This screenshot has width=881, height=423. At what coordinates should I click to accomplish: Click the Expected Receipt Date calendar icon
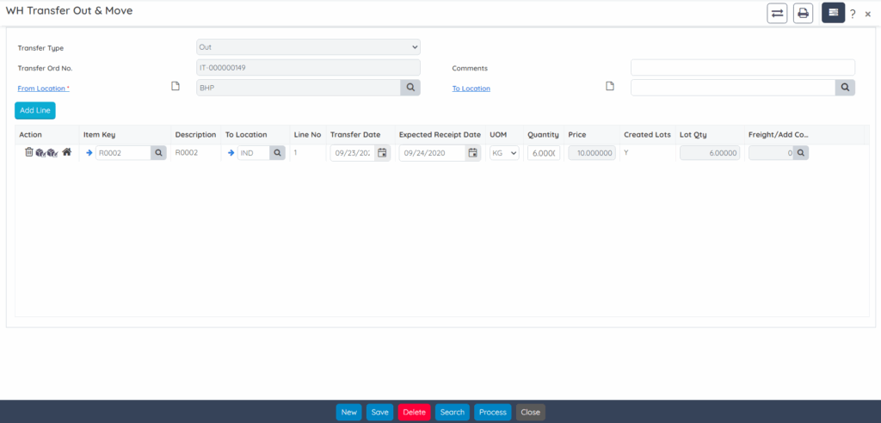point(472,152)
